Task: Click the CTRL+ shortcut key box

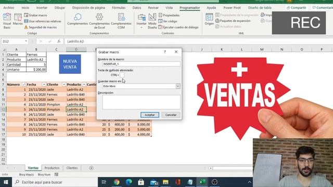Action: [122, 75]
